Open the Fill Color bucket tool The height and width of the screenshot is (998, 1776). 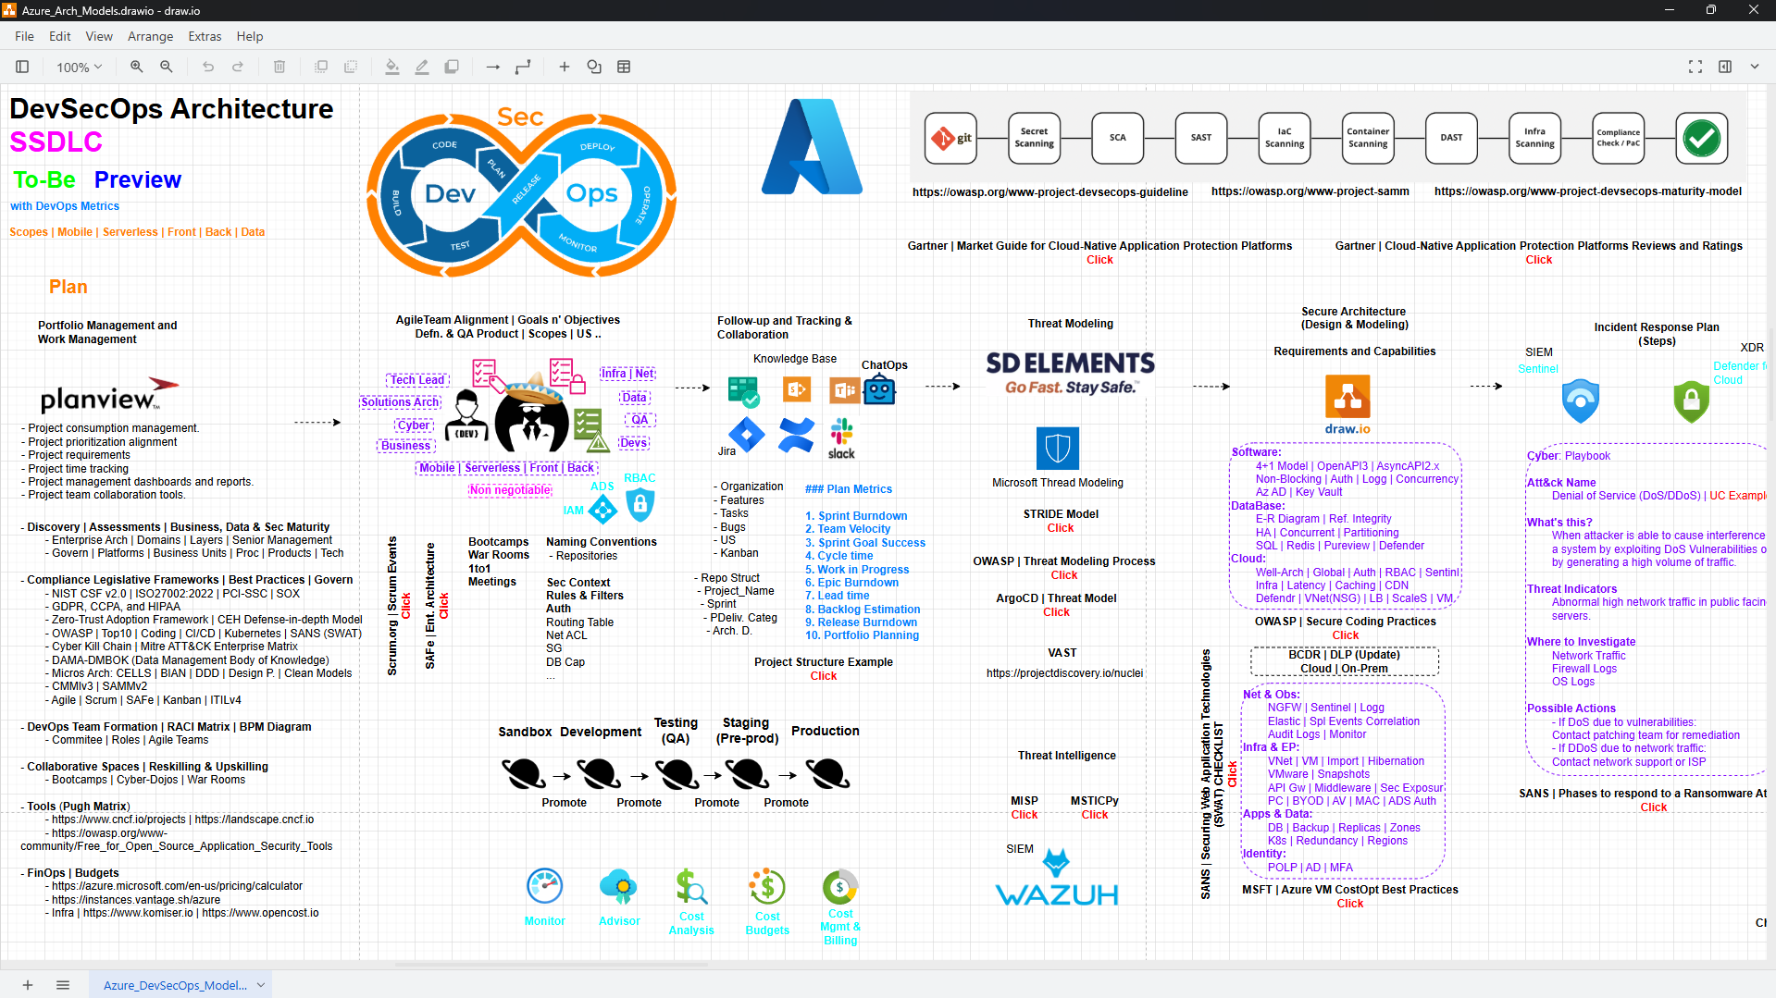point(392,67)
